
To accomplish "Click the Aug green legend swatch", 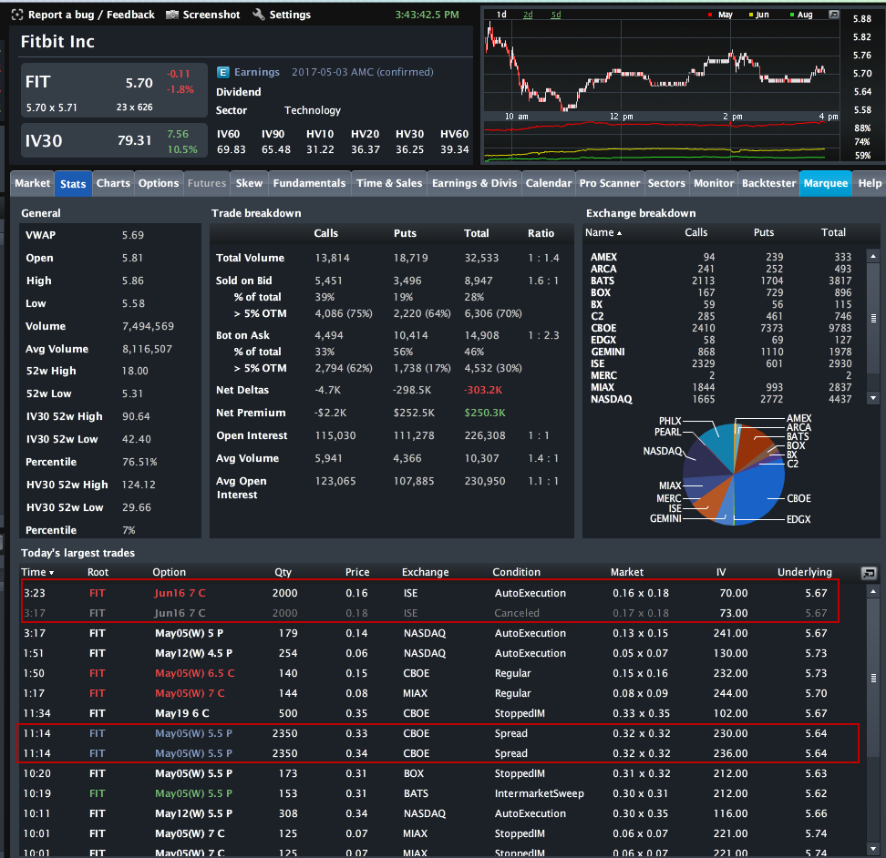I will 792,15.
